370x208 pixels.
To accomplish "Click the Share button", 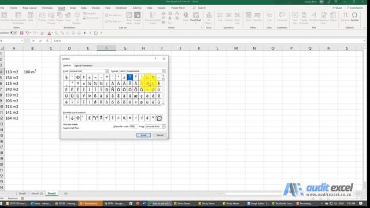I will pyautogui.click(x=338, y=8).
